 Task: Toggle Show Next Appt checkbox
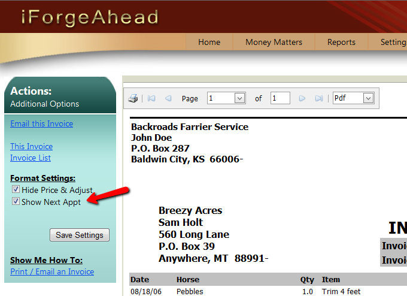[x=16, y=201]
